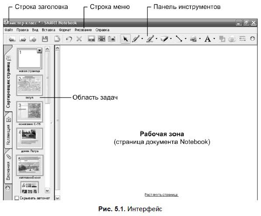261x216 pixels.
Task: Select the Pen tool in toolbar
Action: (x=136, y=39)
